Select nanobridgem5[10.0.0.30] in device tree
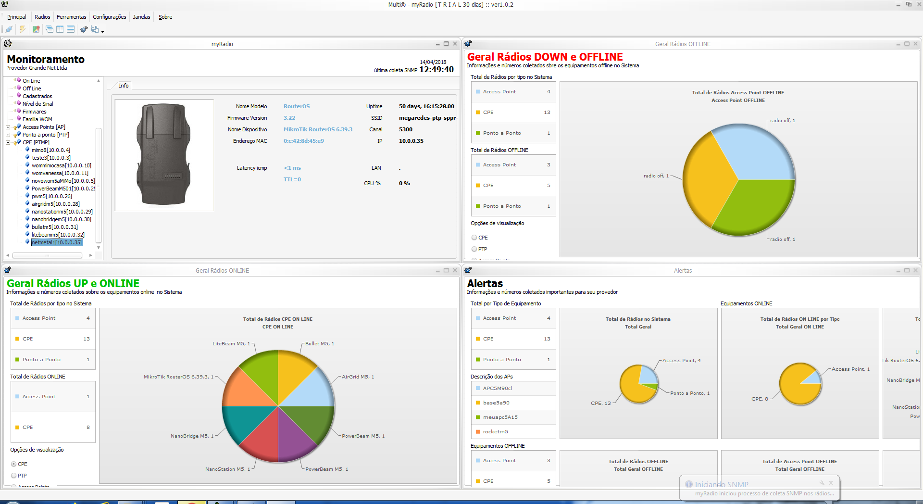This screenshot has width=923, height=504. point(61,219)
